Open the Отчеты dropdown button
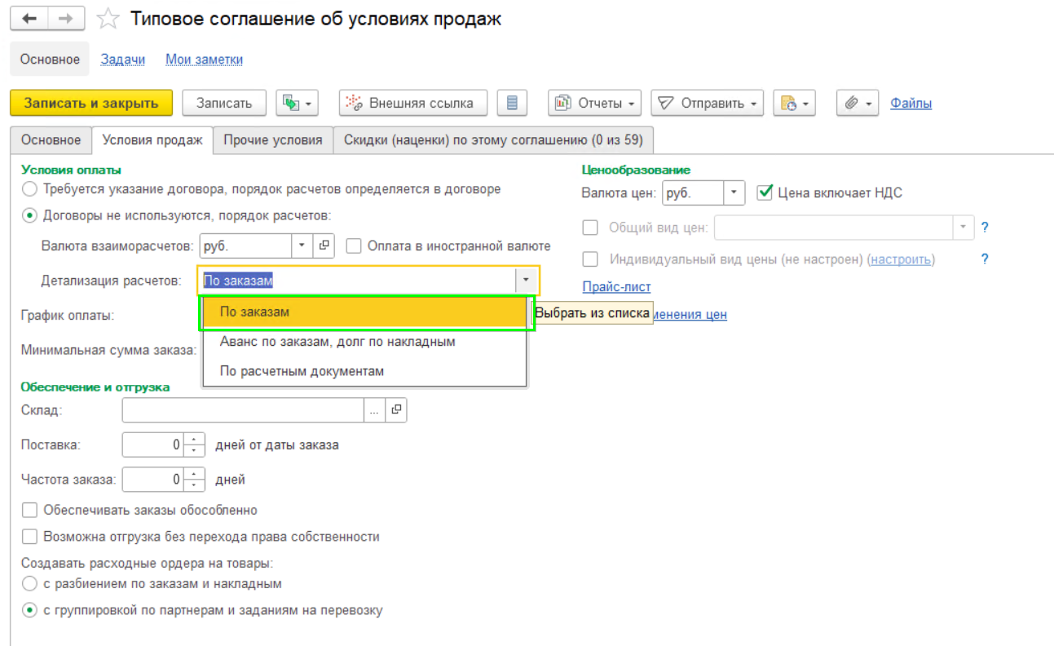Screen dimensions: 1054x646 pyautogui.click(x=594, y=103)
